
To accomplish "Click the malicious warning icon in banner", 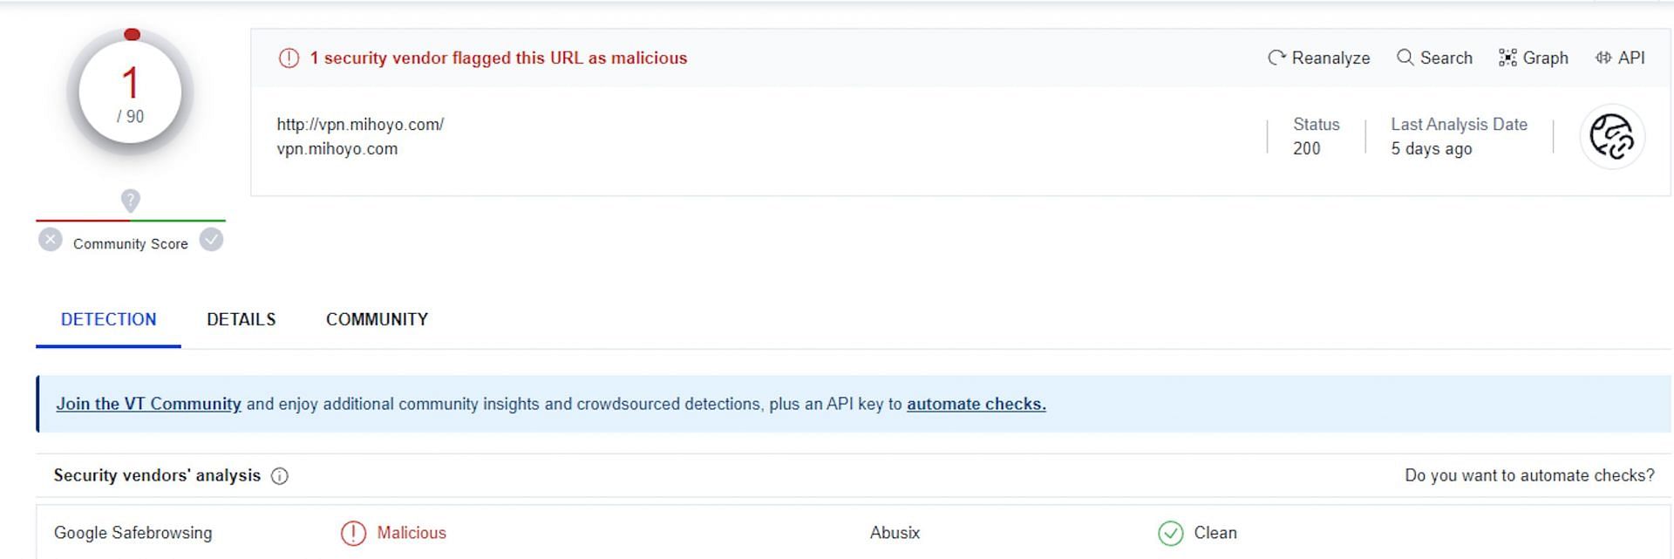I will [x=289, y=58].
